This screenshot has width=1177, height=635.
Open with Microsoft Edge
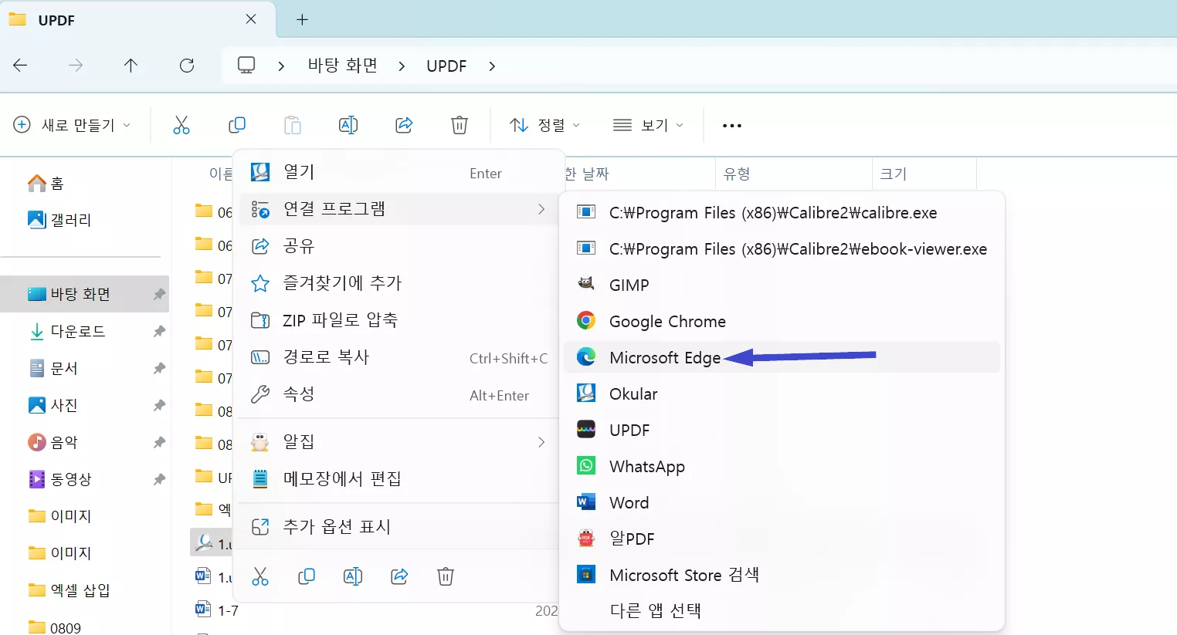pyautogui.click(x=782, y=357)
